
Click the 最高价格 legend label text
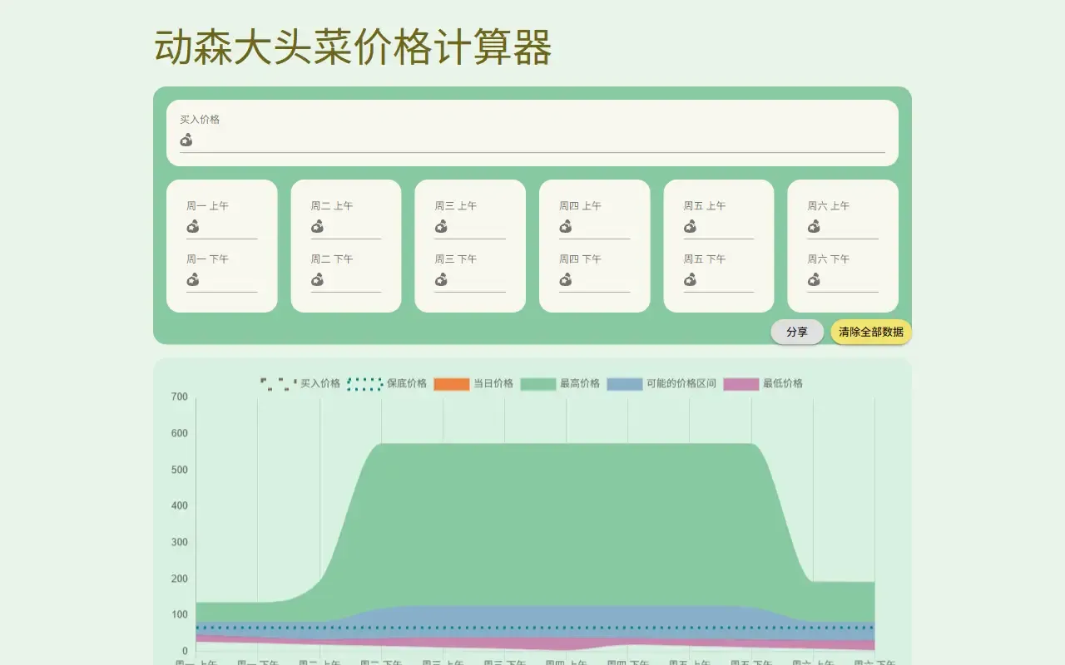[x=580, y=384]
